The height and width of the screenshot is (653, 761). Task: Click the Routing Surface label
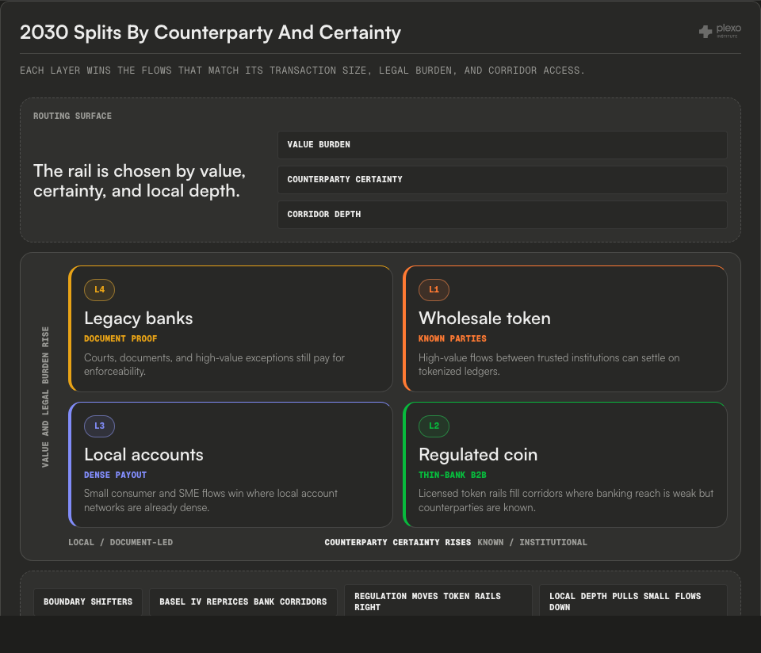tap(72, 116)
